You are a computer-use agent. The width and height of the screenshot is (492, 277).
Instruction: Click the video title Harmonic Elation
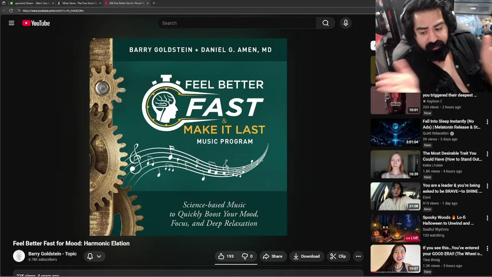click(71, 244)
